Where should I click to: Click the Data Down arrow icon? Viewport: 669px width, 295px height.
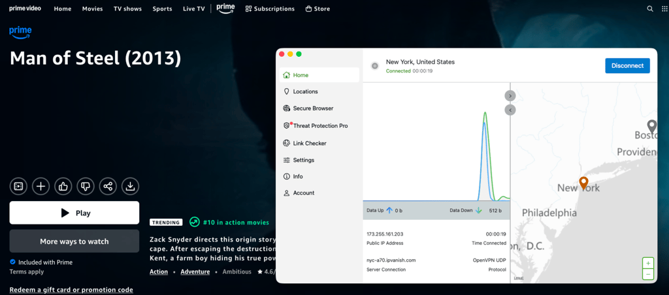479,210
